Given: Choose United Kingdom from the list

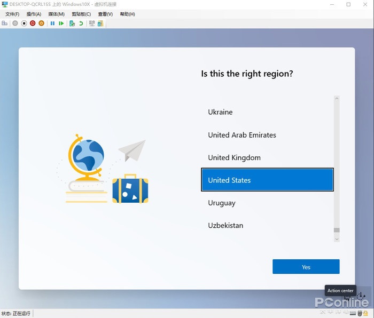Looking at the screenshot, I should pyautogui.click(x=267, y=157).
